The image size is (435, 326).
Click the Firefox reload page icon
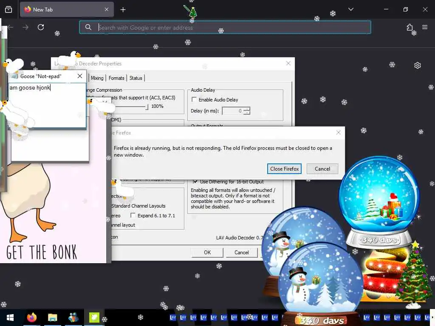[41, 27]
